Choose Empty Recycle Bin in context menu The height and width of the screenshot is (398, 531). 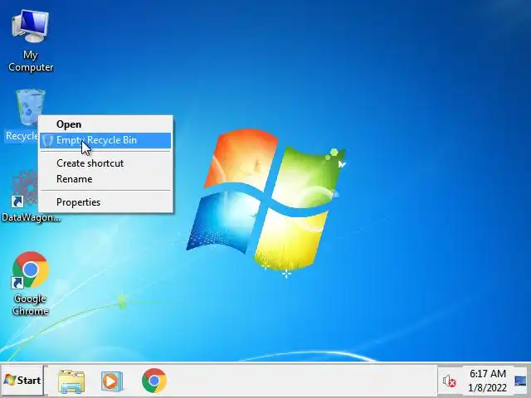coord(105,140)
